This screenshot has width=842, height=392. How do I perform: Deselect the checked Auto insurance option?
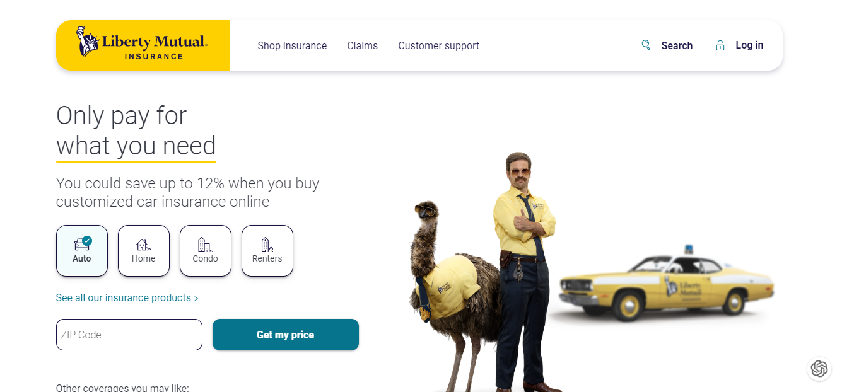point(82,251)
